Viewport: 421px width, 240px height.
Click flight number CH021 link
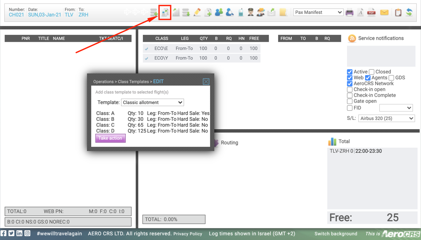16,15
